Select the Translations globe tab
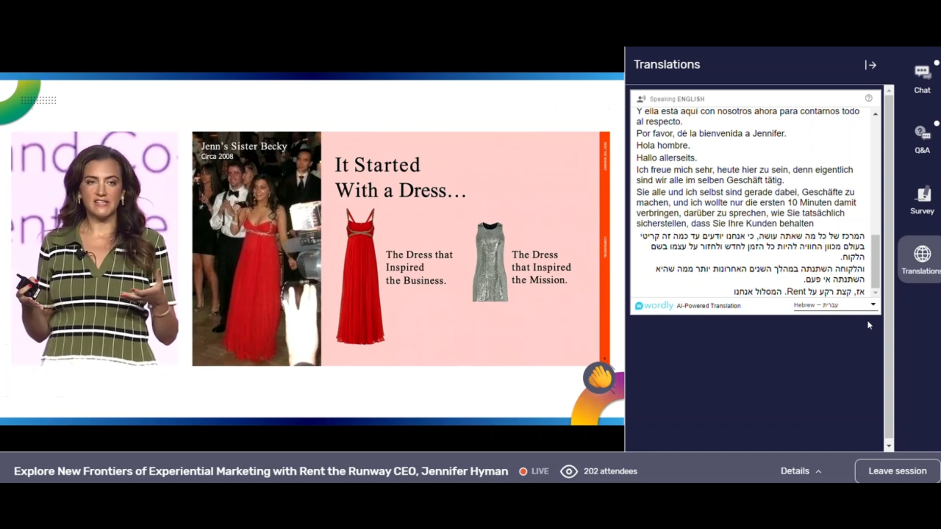941x529 pixels. click(922, 260)
